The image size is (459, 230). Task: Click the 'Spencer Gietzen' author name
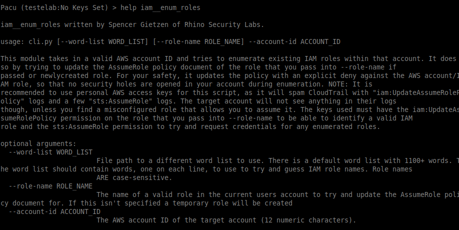click(x=138, y=24)
